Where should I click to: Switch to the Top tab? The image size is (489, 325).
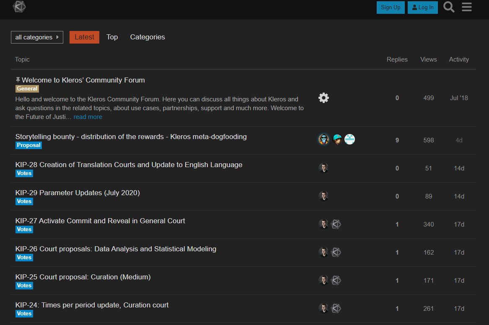point(112,37)
